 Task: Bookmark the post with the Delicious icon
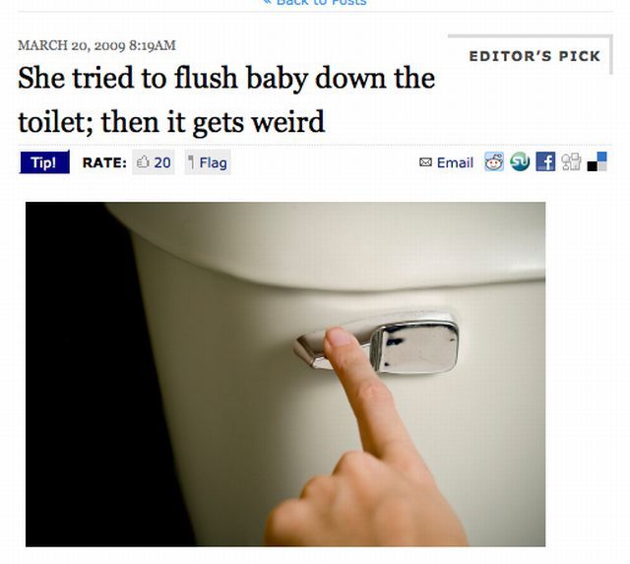pyautogui.click(x=598, y=161)
